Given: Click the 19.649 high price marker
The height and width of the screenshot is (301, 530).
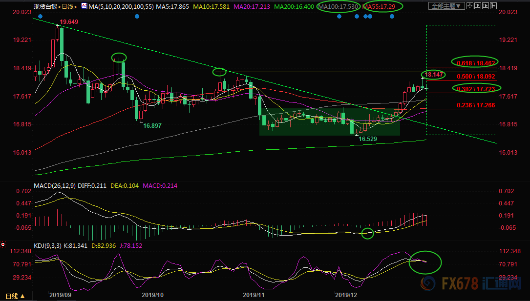Looking at the screenshot, I should coord(69,22).
